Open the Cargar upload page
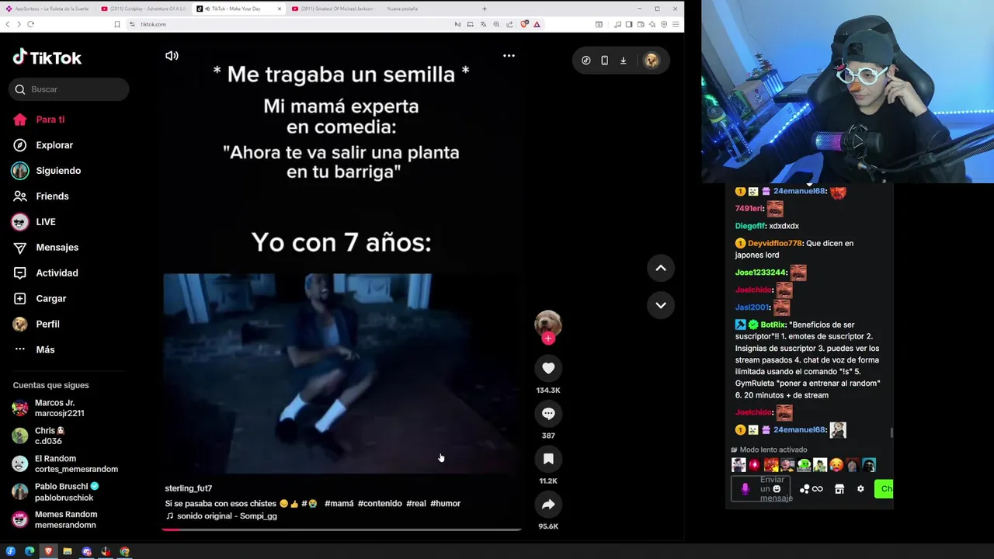Screen dimensions: 994x559 [40, 299]
